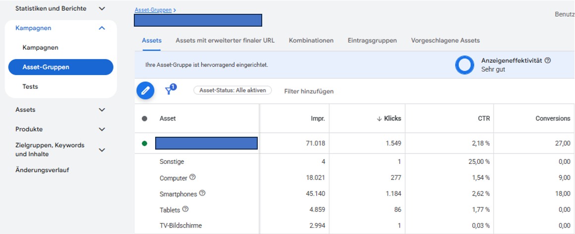The width and height of the screenshot is (575, 234).
Task: Sort by the CTR column header
Action: coord(484,118)
